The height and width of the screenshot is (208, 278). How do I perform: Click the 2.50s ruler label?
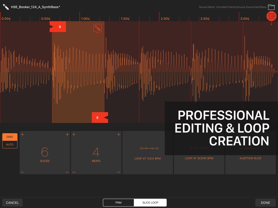(205, 18)
